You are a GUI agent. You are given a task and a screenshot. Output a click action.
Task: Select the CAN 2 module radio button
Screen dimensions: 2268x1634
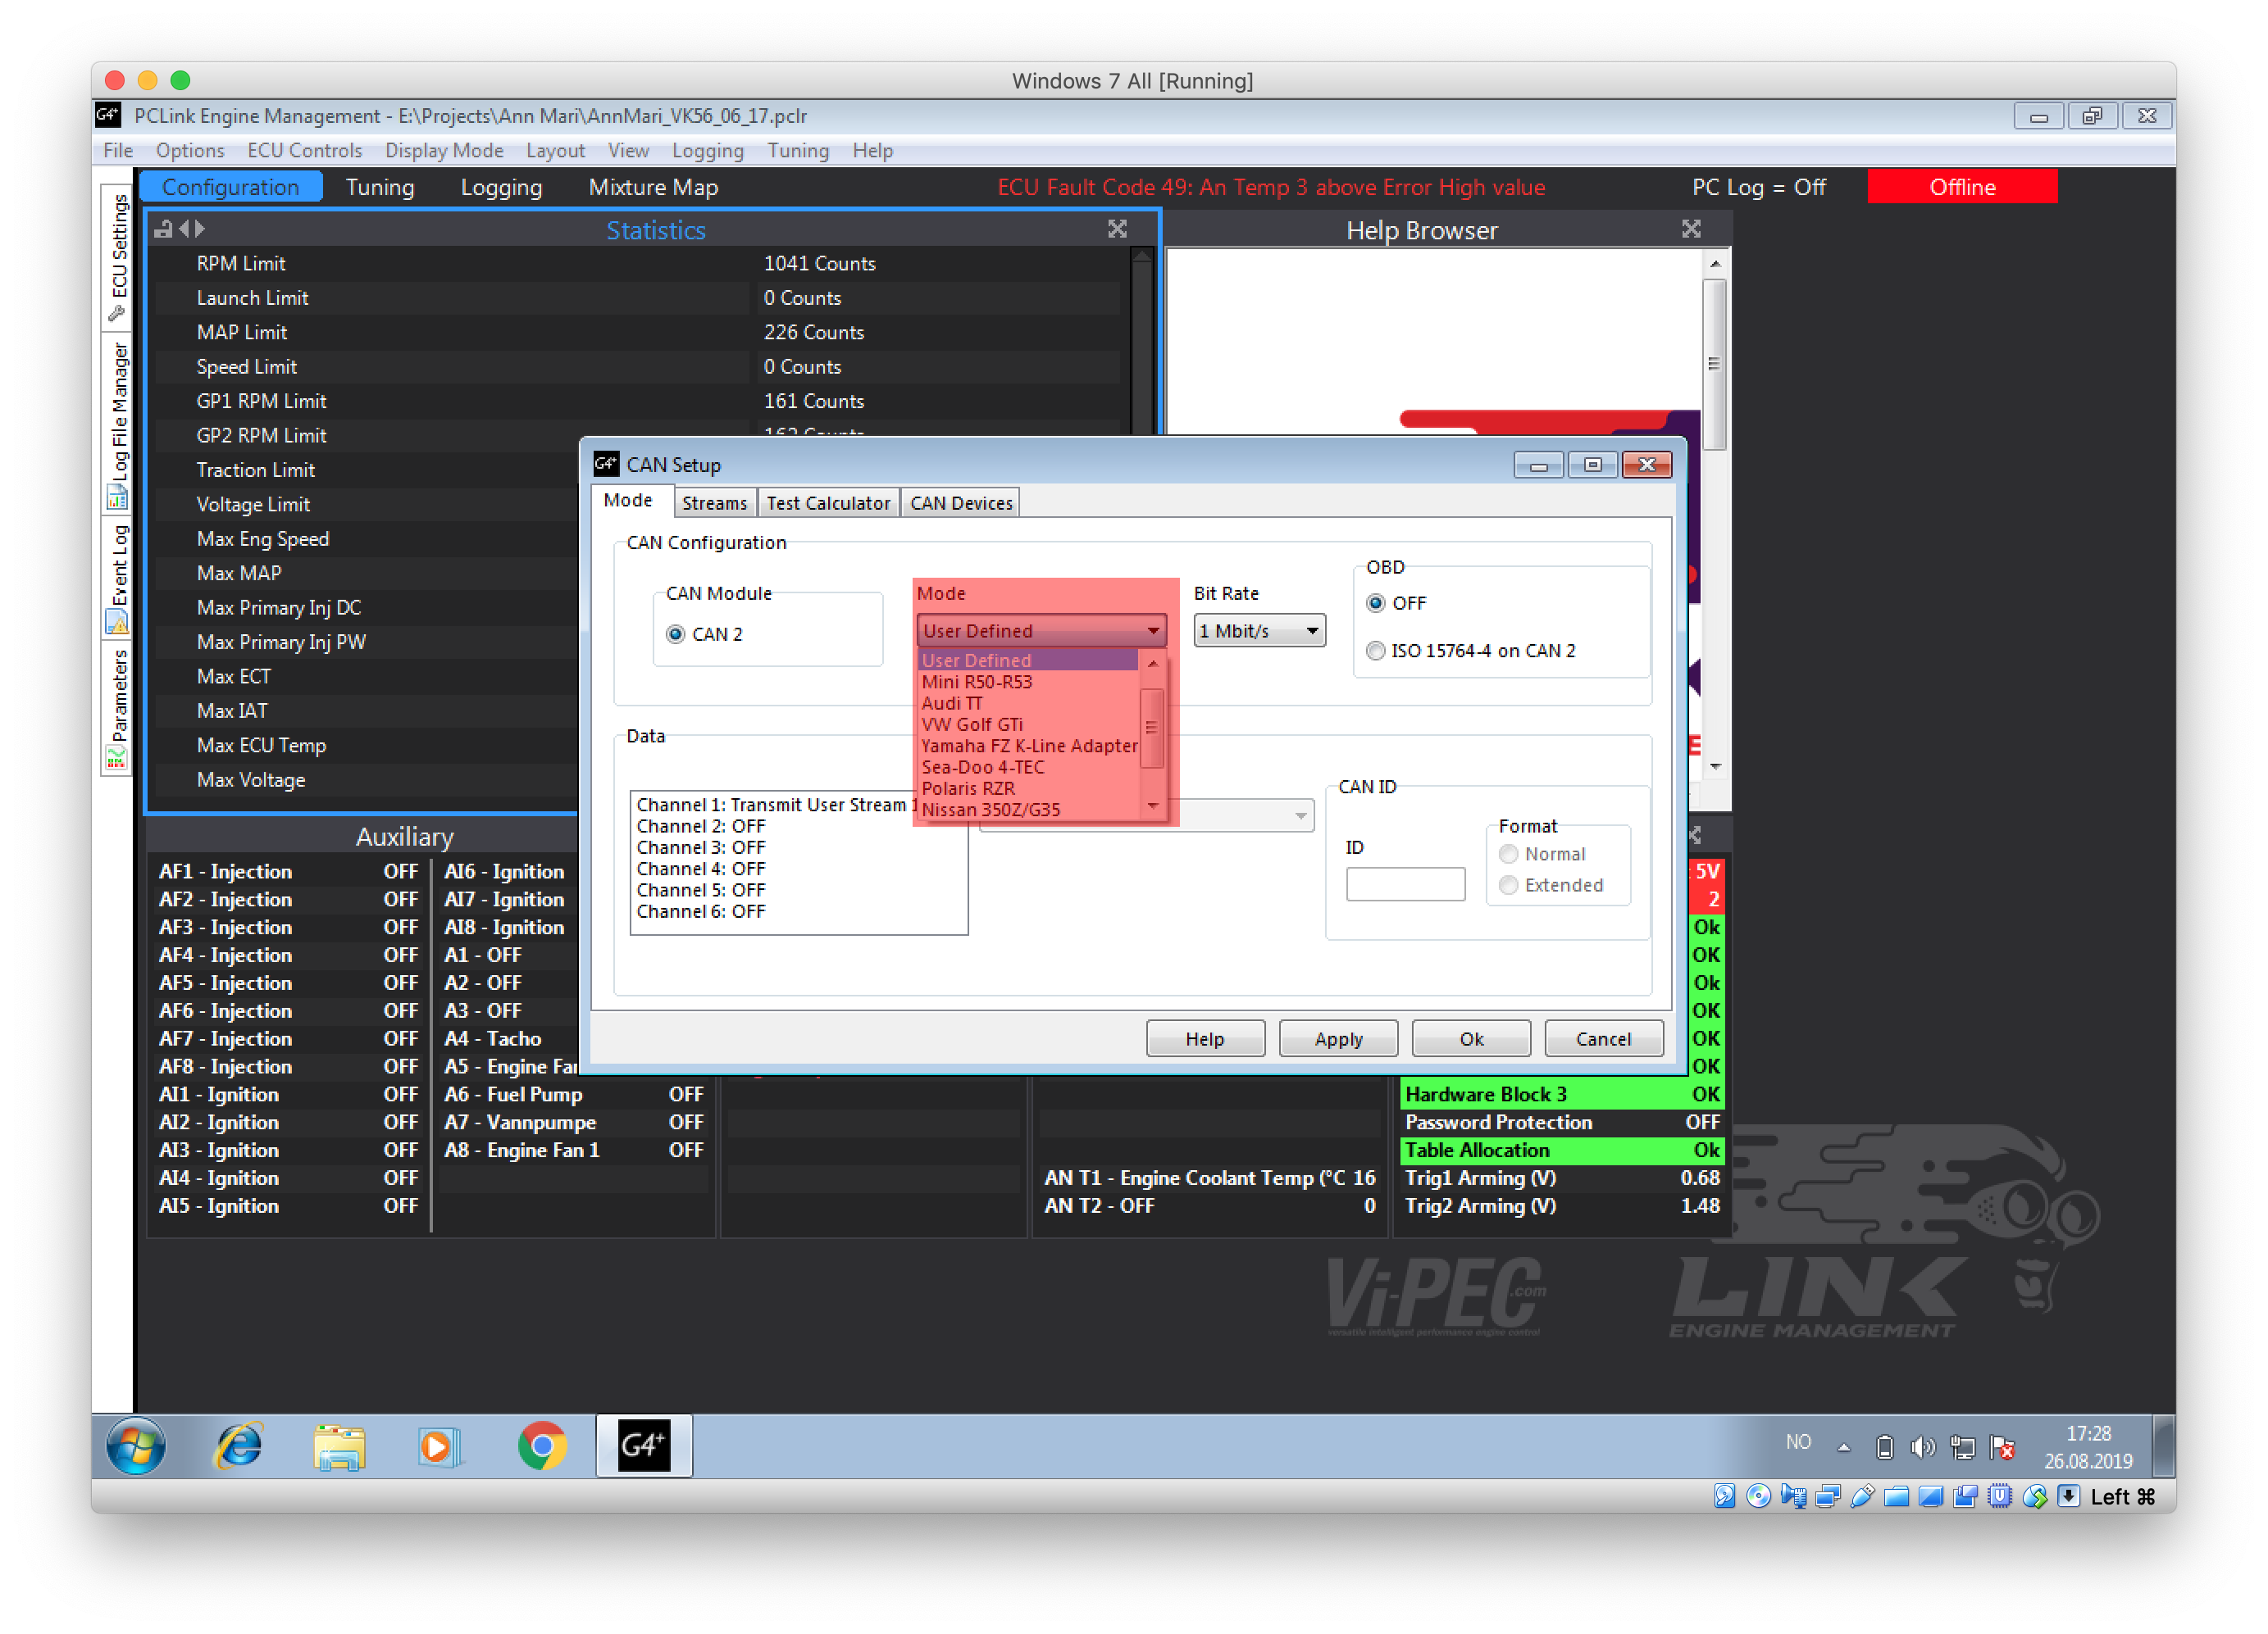(676, 633)
